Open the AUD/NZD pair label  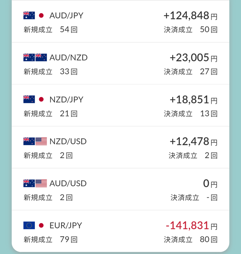pos(68,58)
